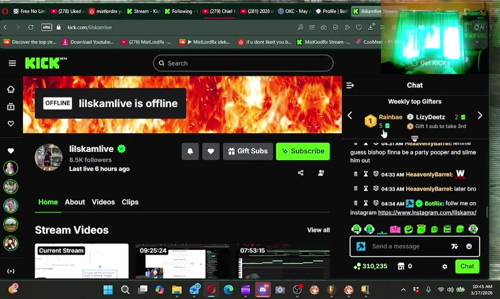The height and width of the screenshot is (299, 500).
Task: Open the Kick sidebar hamburger menu
Action: (12, 63)
